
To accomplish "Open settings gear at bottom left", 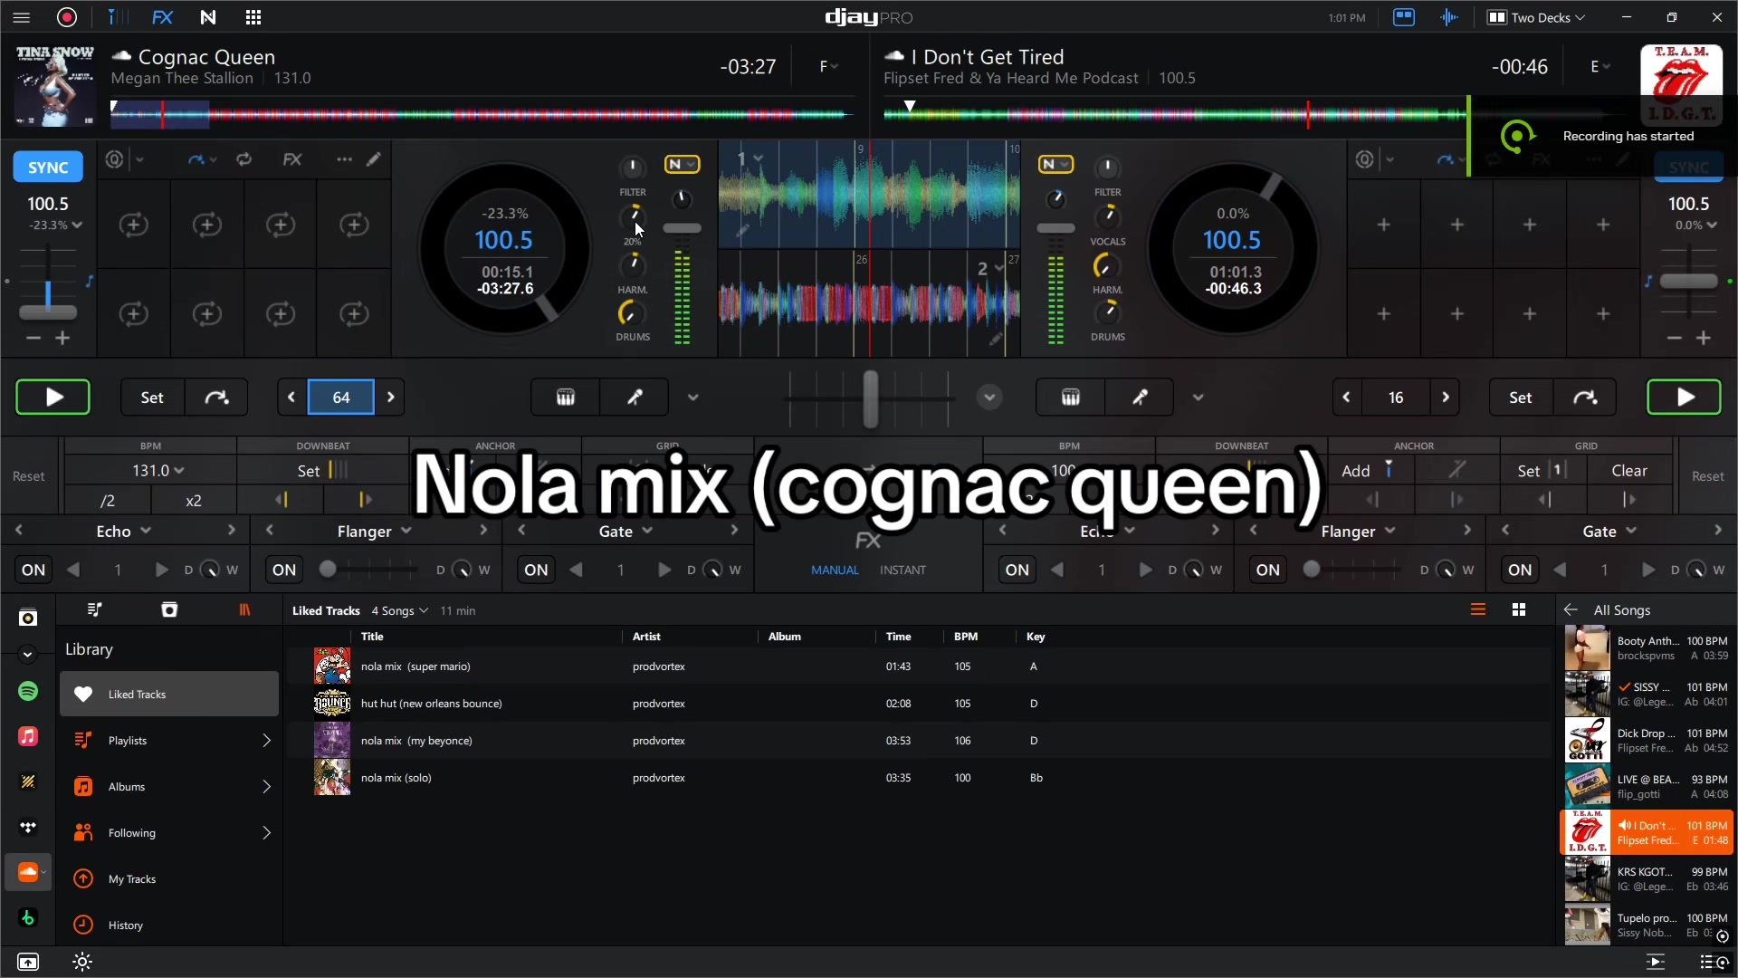I will pyautogui.click(x=82, y=962).
